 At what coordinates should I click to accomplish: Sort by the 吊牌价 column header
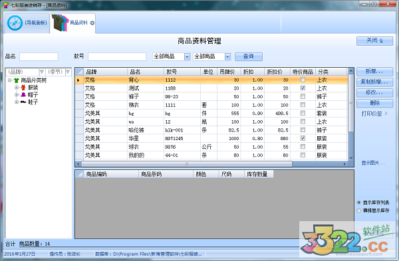click(x=229, y=72)
